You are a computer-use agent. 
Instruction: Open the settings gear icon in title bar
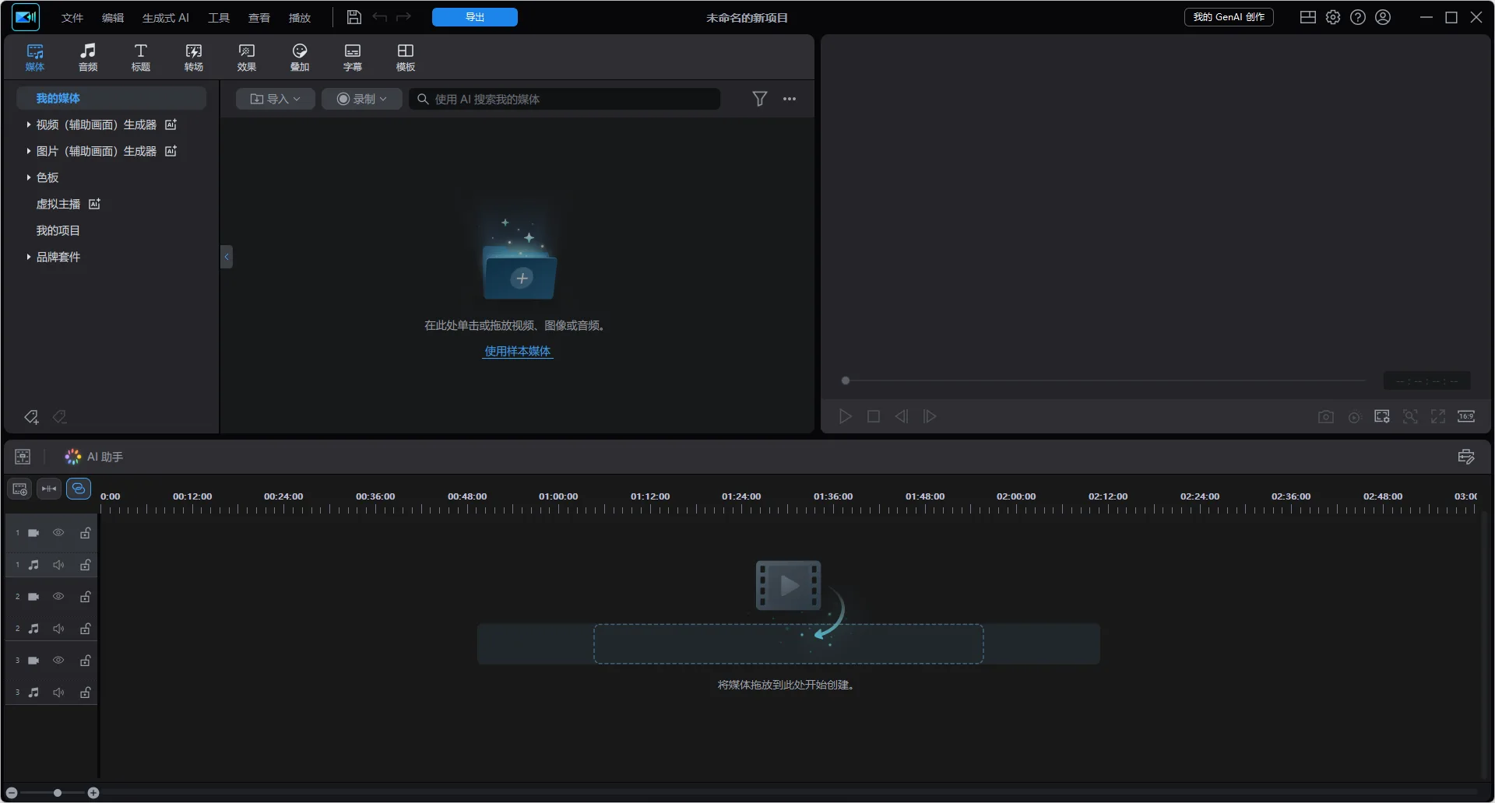click(1333, 17)
